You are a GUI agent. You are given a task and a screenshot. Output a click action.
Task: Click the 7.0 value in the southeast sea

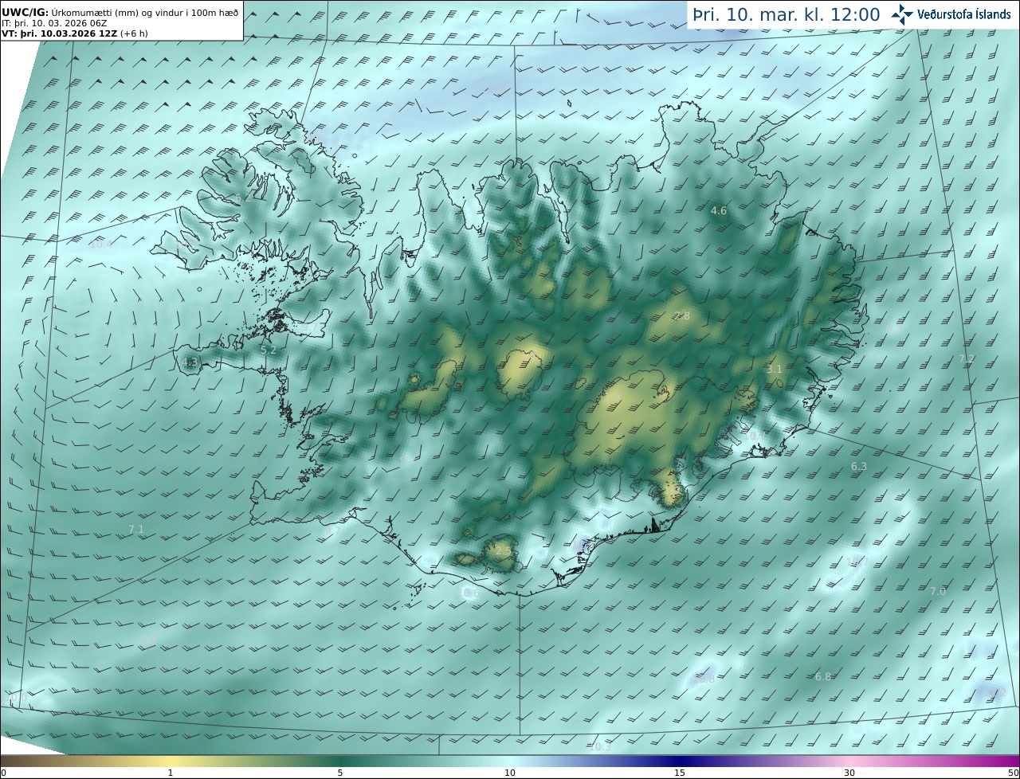point(938,592)
